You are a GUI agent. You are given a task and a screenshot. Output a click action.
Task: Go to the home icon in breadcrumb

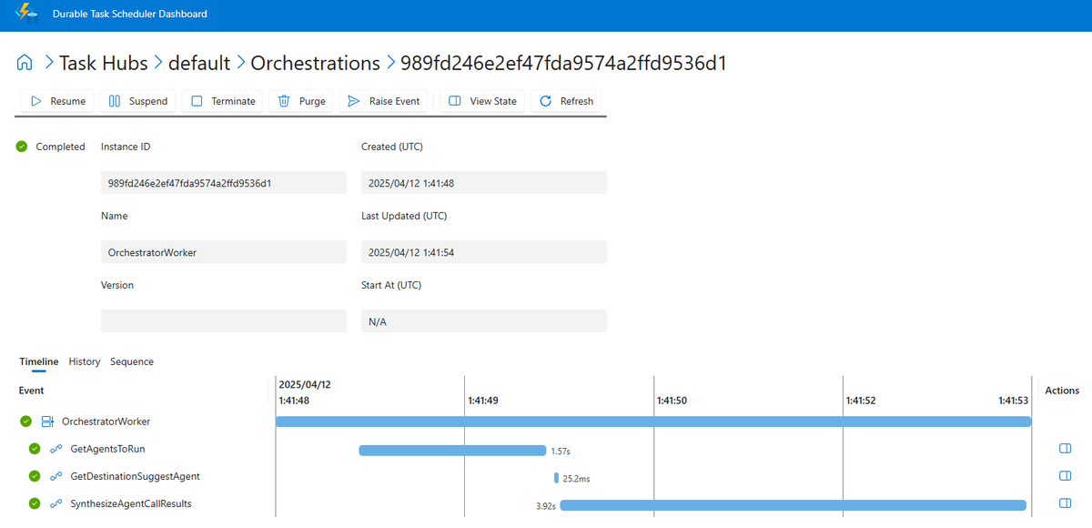pos(25,63)
